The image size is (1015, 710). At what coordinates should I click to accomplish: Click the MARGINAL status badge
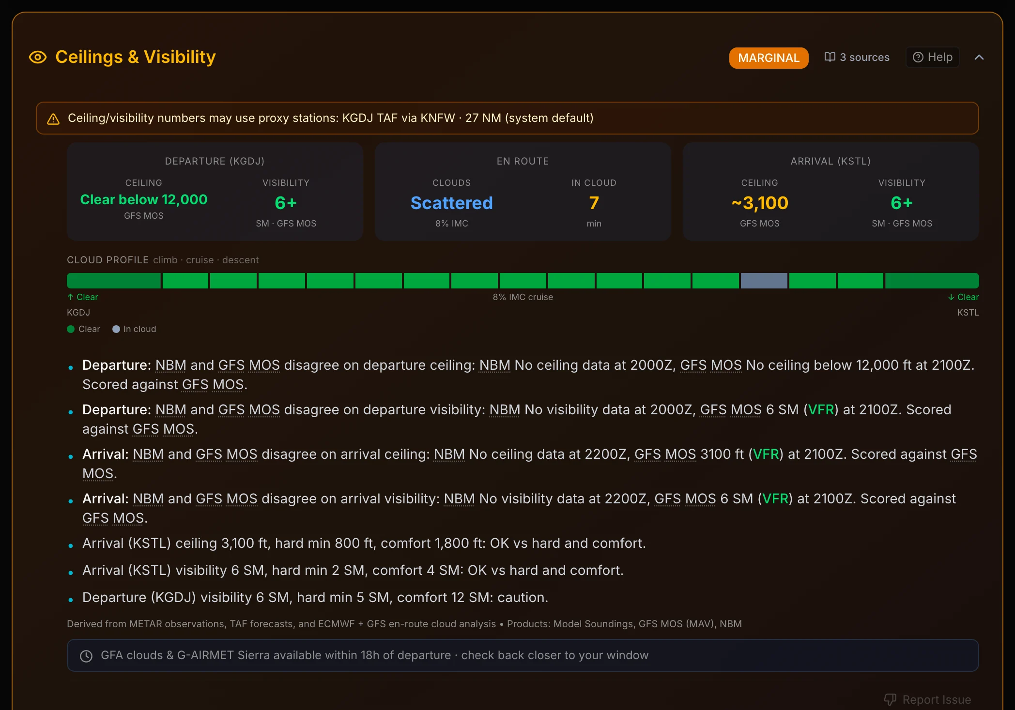pyautogui.click(x=769, y=58)
